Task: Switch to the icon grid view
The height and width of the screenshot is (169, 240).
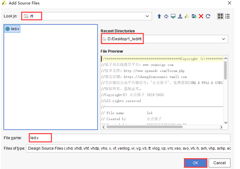Action: coord(220,16)
